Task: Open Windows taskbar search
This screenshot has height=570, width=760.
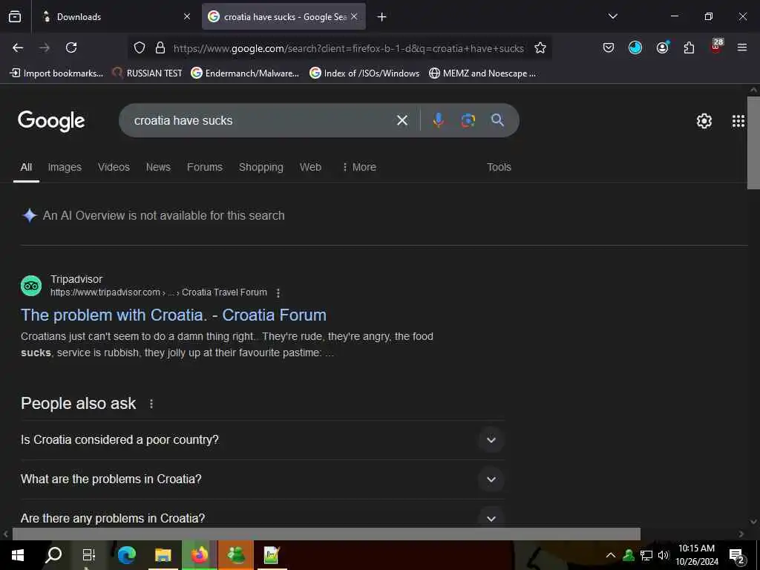Action: click(x=53, y=555)
